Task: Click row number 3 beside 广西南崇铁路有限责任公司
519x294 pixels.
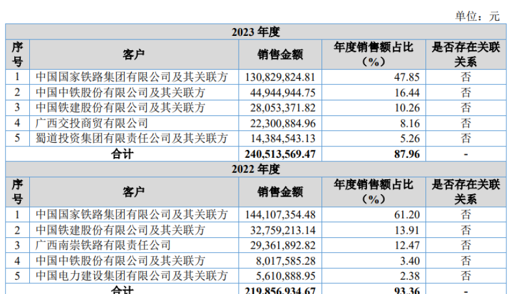Action: click(17, 245)
